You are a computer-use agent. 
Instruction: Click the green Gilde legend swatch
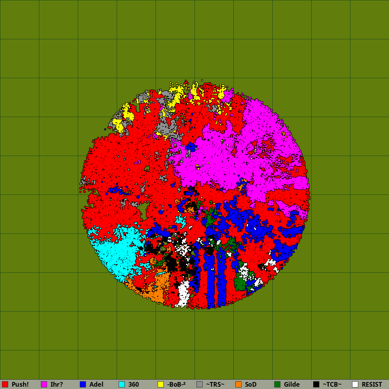(277, 384)
